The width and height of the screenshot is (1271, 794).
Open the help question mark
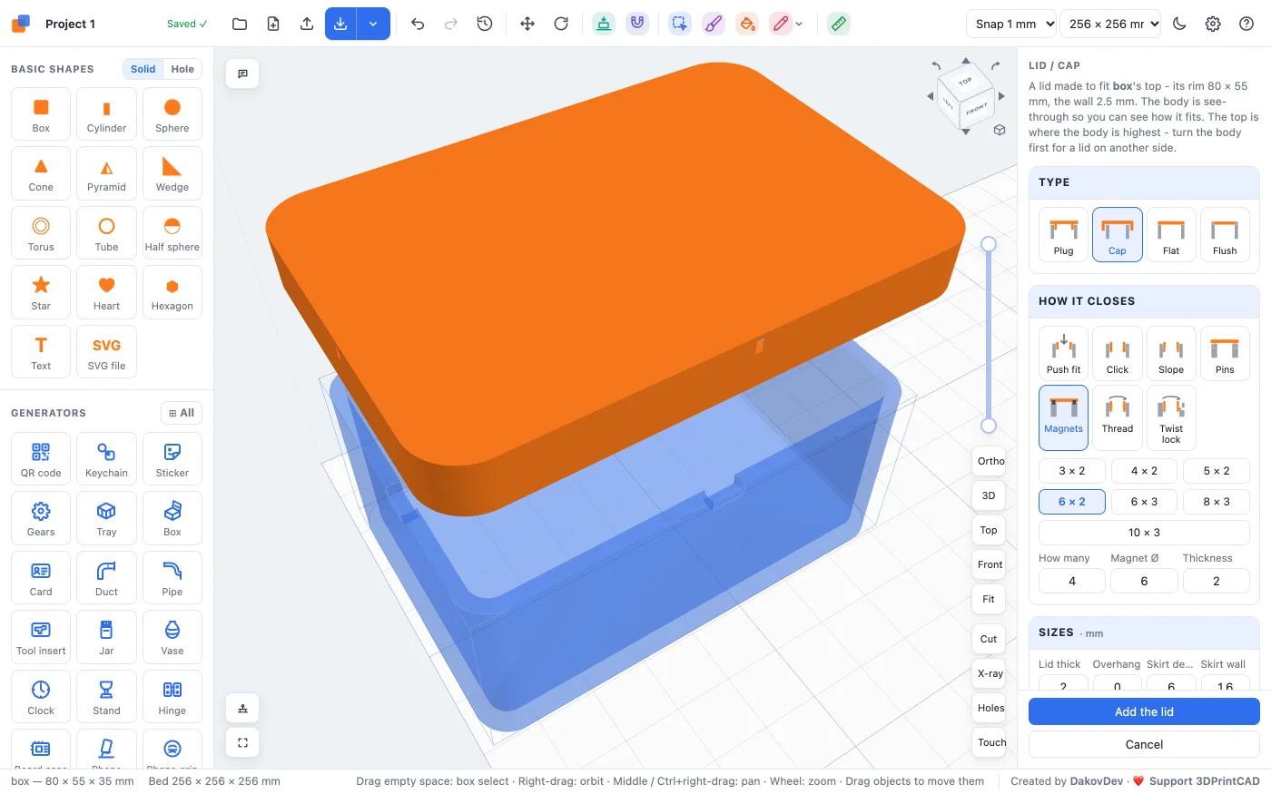click(x=1246, y=24)
